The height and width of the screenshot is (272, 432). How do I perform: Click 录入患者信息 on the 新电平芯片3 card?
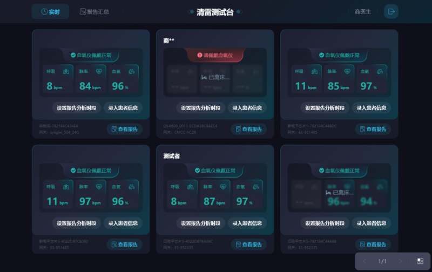click(123, 223)
